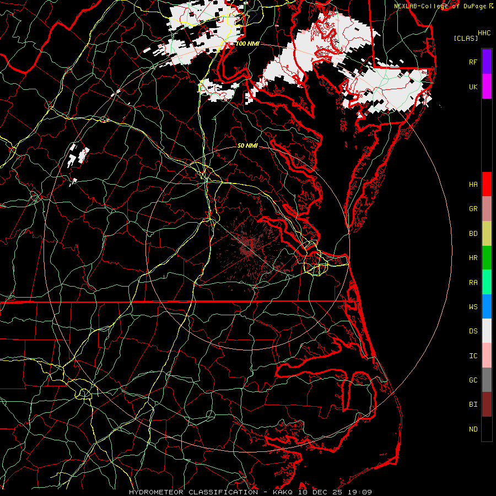Click the BI brown legend swatch
Image resolution: width=496 pixels, height=496 pixels.
(487, 405)
